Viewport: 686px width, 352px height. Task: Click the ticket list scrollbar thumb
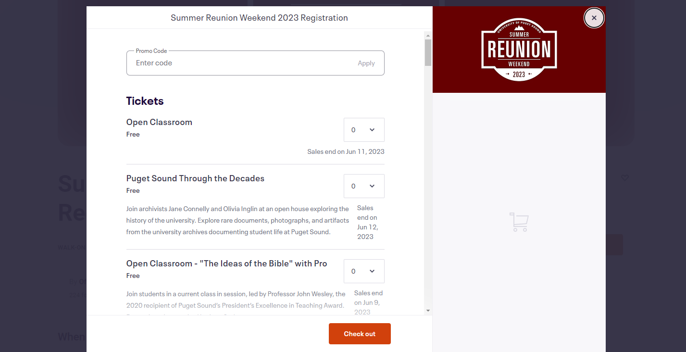(428, 52)
